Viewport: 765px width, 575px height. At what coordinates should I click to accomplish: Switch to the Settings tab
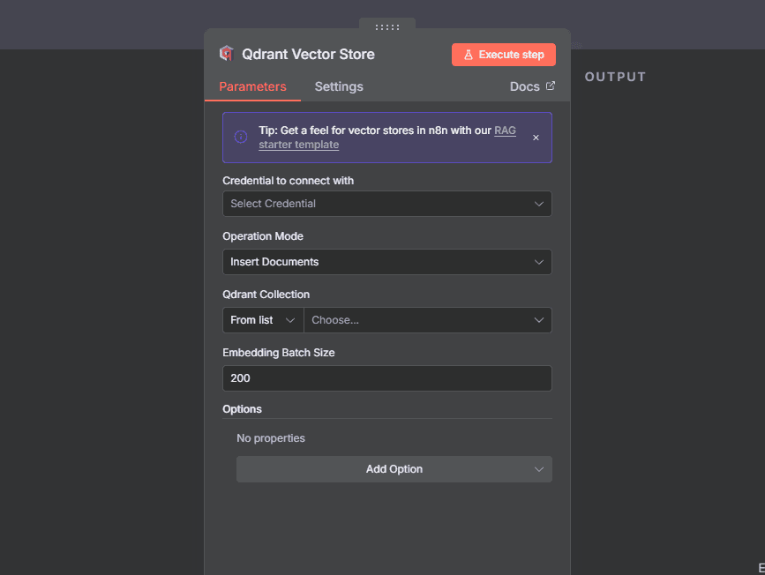(x=339, y=86)
